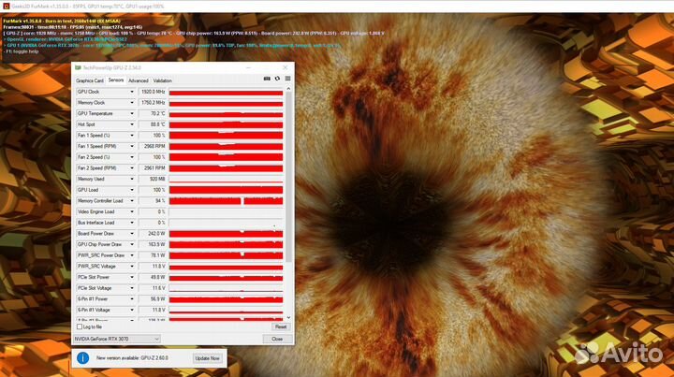
Task: Open the GPU Load sensor dropdown
Action: point(132,190)
